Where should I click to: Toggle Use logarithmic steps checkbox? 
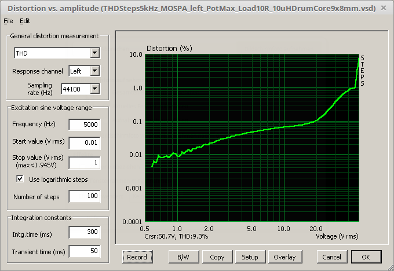20,180
